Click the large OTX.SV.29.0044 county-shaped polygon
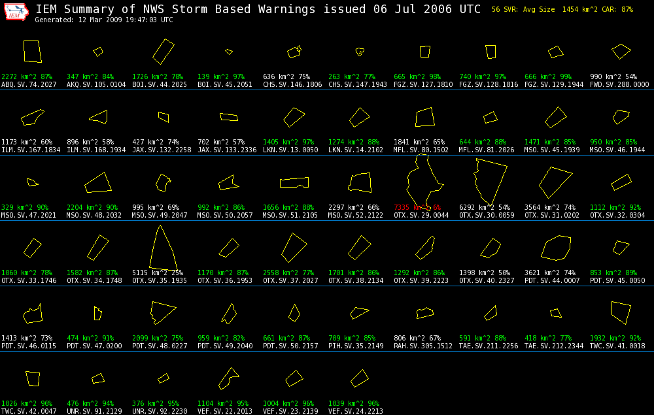This screenshot has height=415, width=654. pos(425,182)
